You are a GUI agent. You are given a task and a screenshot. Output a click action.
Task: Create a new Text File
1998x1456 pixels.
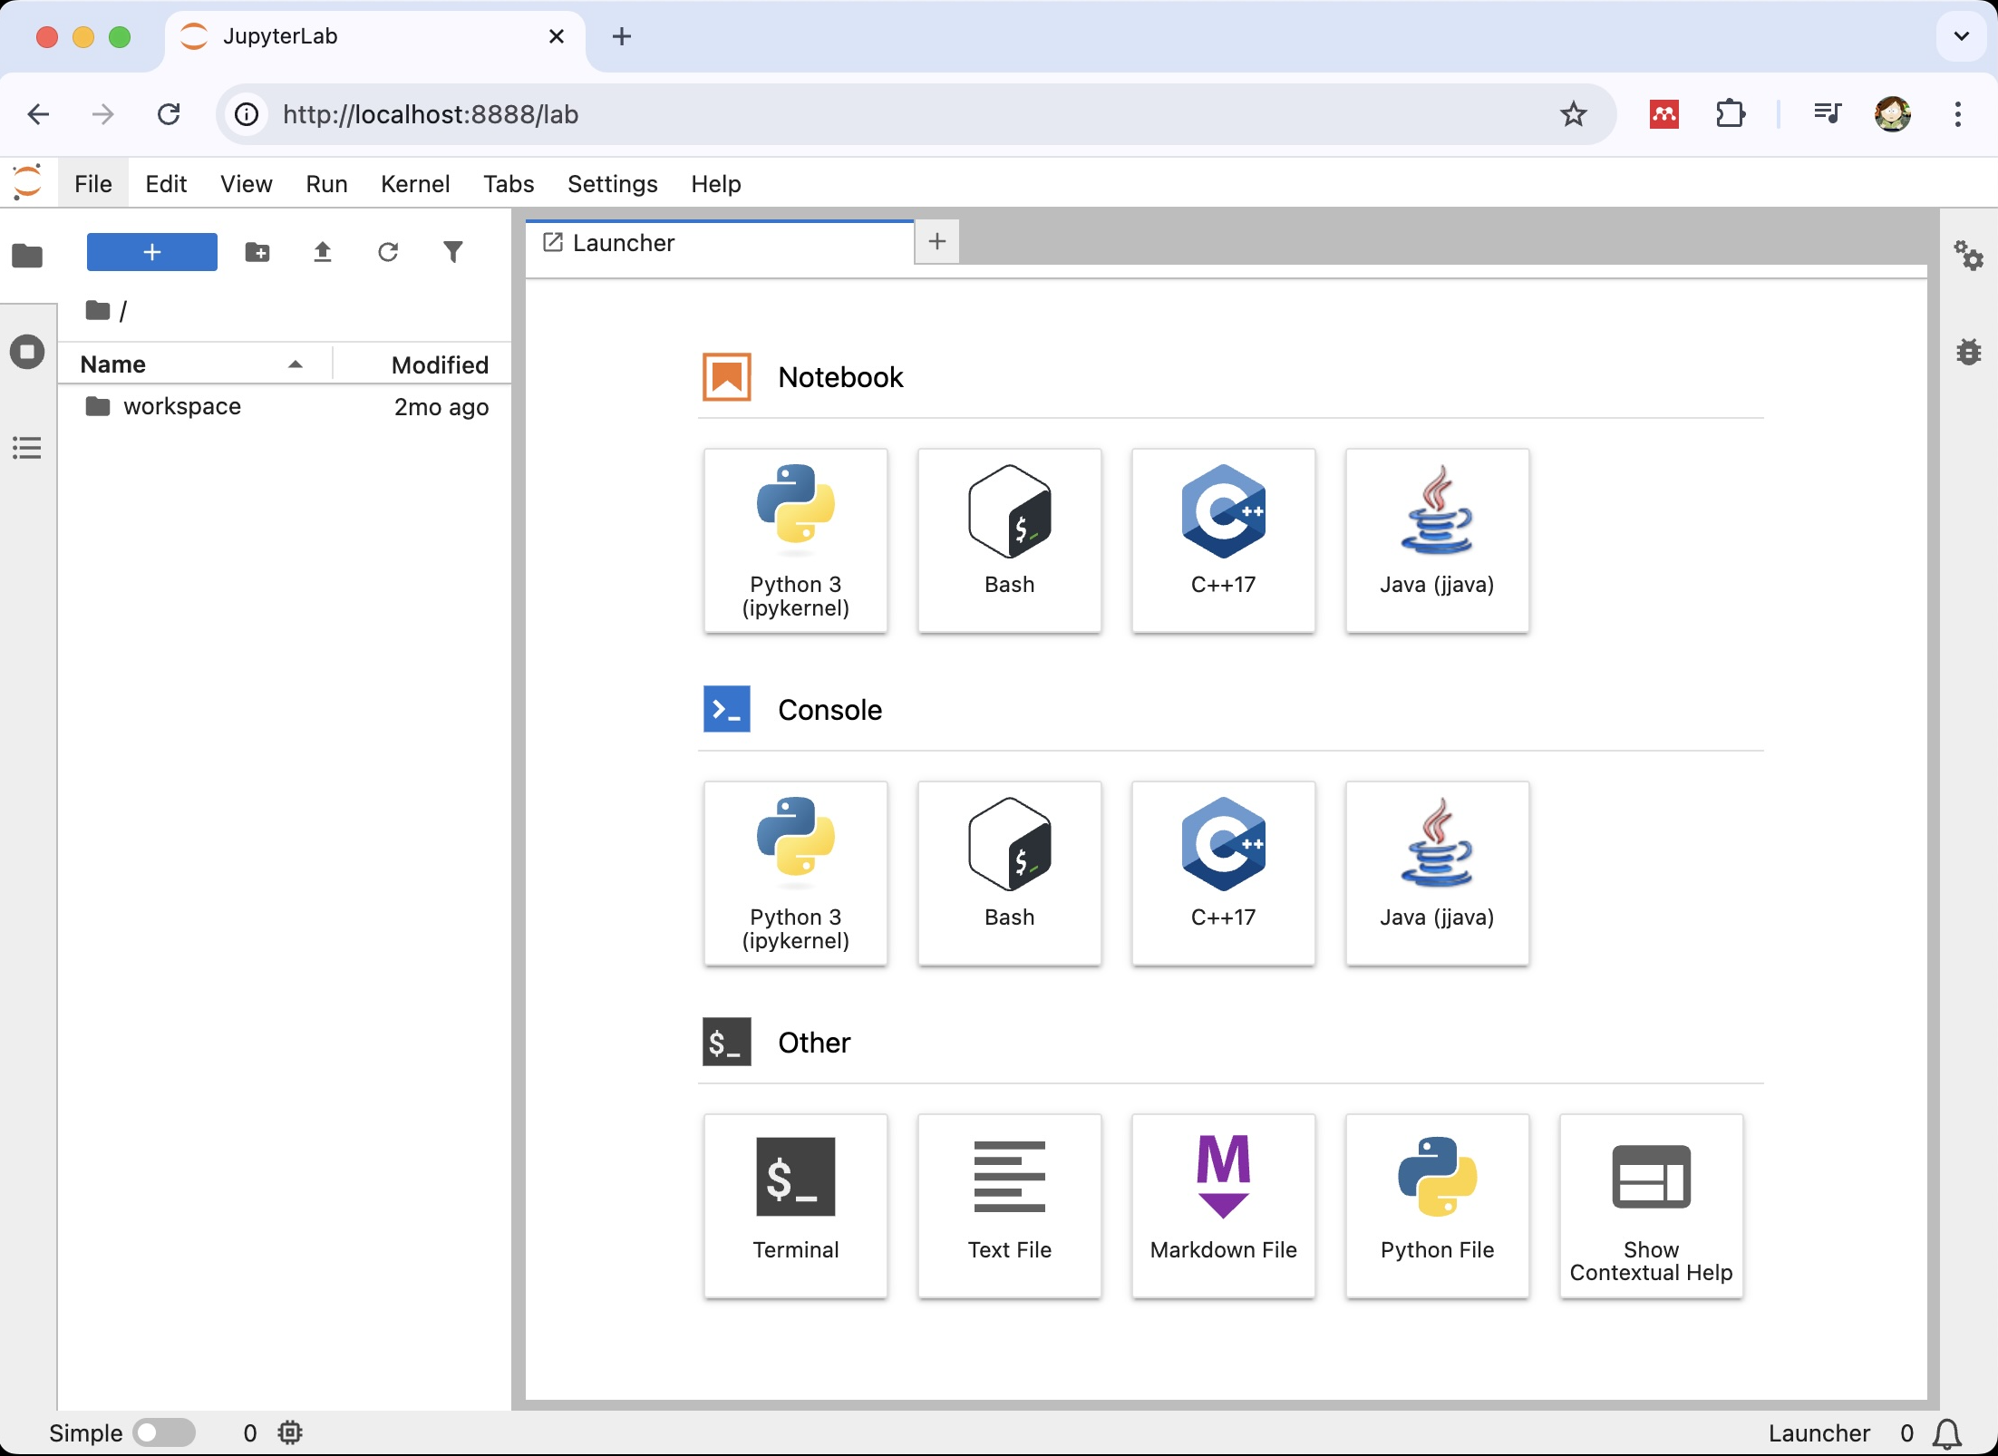1009,1206
